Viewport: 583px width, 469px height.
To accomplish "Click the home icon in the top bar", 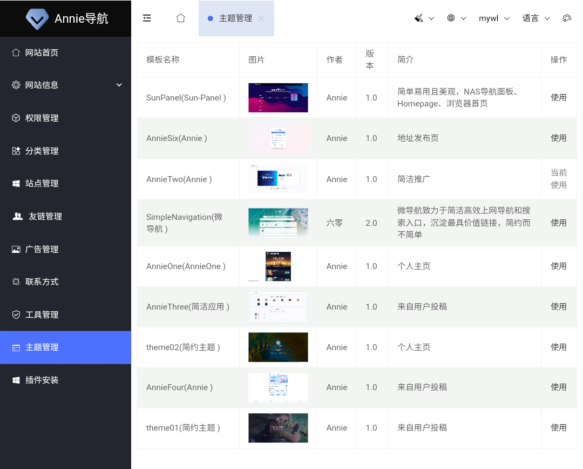I will point(181,18).
